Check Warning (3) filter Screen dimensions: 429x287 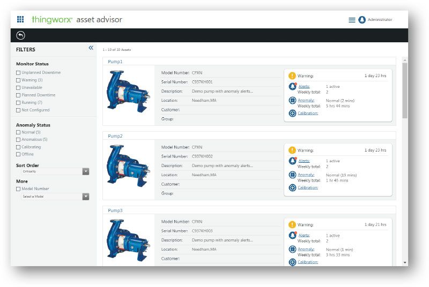[x=18, y=80]
